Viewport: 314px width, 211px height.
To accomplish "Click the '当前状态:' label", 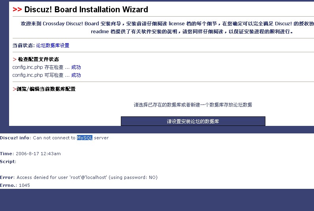I will tap(24, 46).
